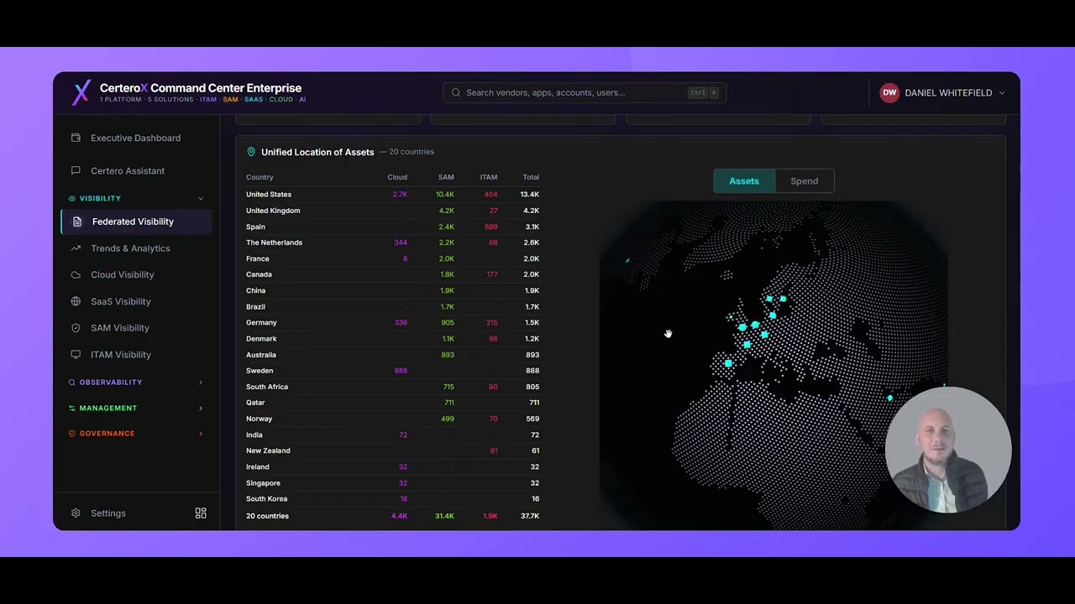Select the Denmark row
The height and width of the screenshot is (604, 1075).
[392, 339]
